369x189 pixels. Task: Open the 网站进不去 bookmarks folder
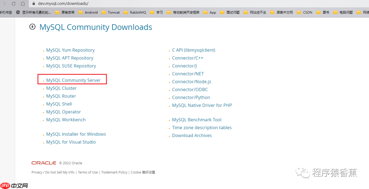(255, 12)
